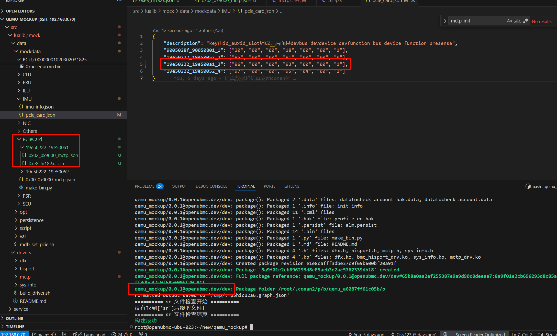
Task: Click Screen Reader Optimized status item
Action: pos(480,334)
